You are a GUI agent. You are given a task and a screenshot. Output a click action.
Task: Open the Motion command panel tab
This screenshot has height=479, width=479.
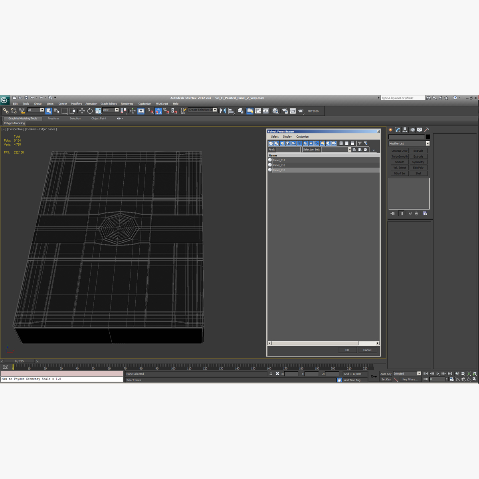[x=413, y=130]
